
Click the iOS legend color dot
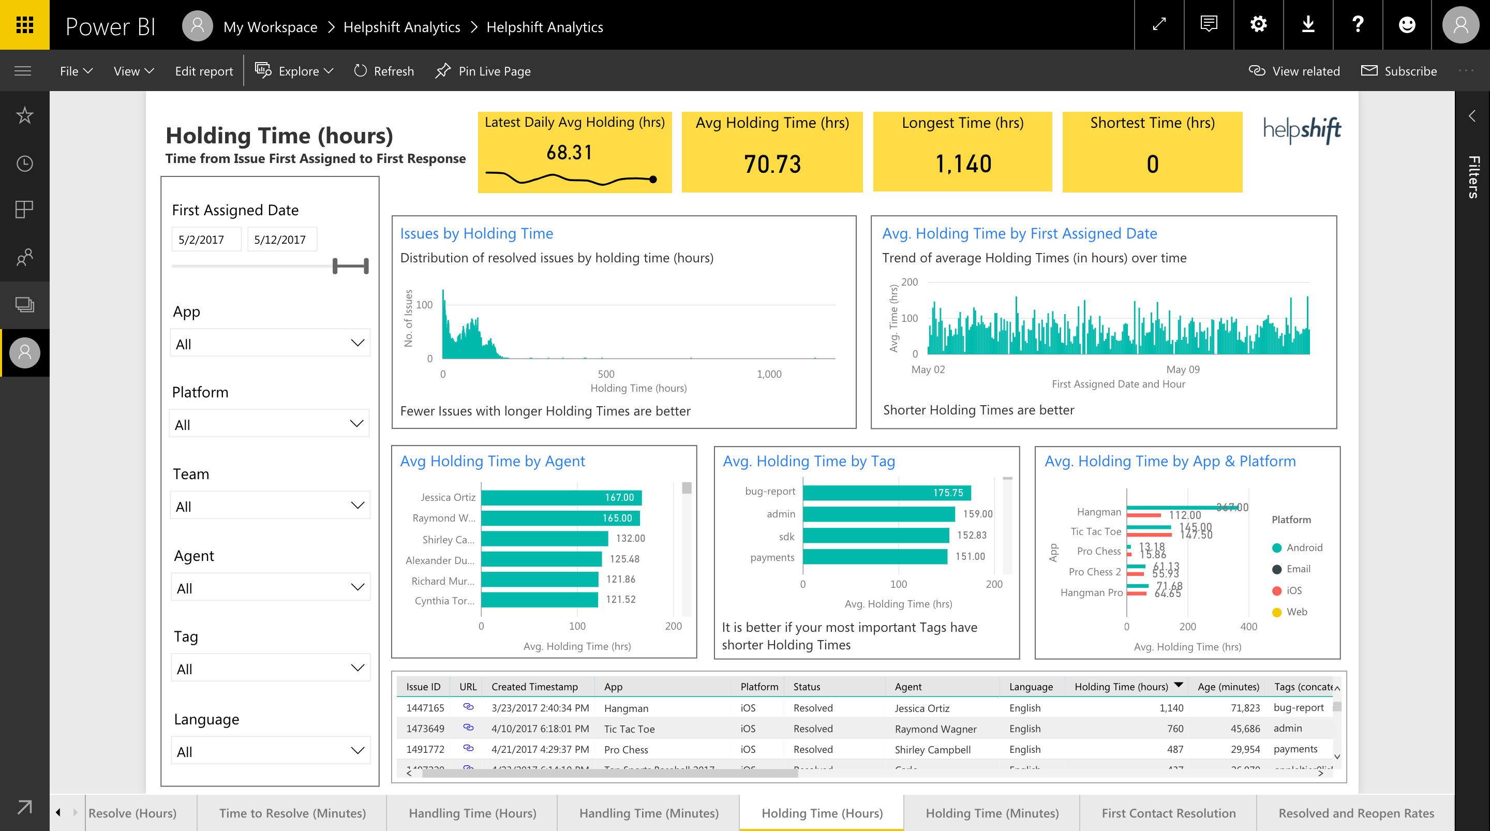[1276, 590]
